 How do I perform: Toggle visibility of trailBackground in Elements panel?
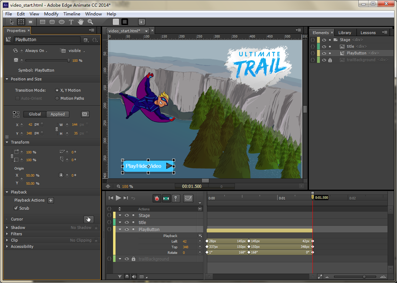coord(324,60)
